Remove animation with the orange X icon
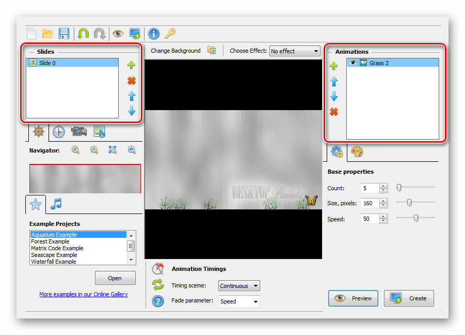The width and height of the screenshot is (465, 335). point(334,112)
